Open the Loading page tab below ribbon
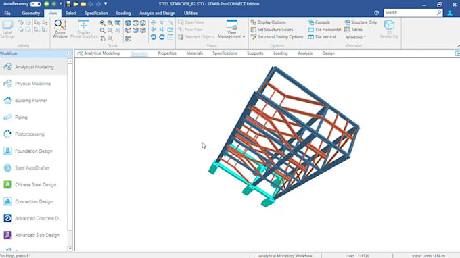 pos(281,53)
